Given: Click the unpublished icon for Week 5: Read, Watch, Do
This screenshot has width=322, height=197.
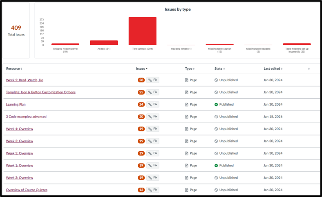Looking at the screenshot, I should [216, 80].
